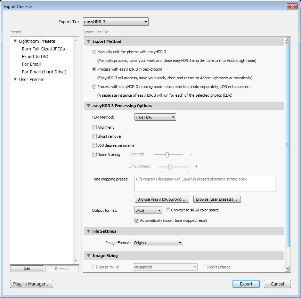Tick the 360 degree panorama checkbox
The image size is (301, 298).
(94, 145)
